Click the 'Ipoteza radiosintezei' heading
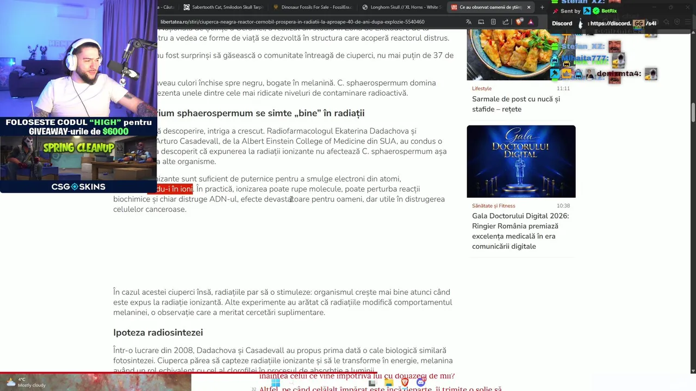696x391 pixels. (158, 332)
